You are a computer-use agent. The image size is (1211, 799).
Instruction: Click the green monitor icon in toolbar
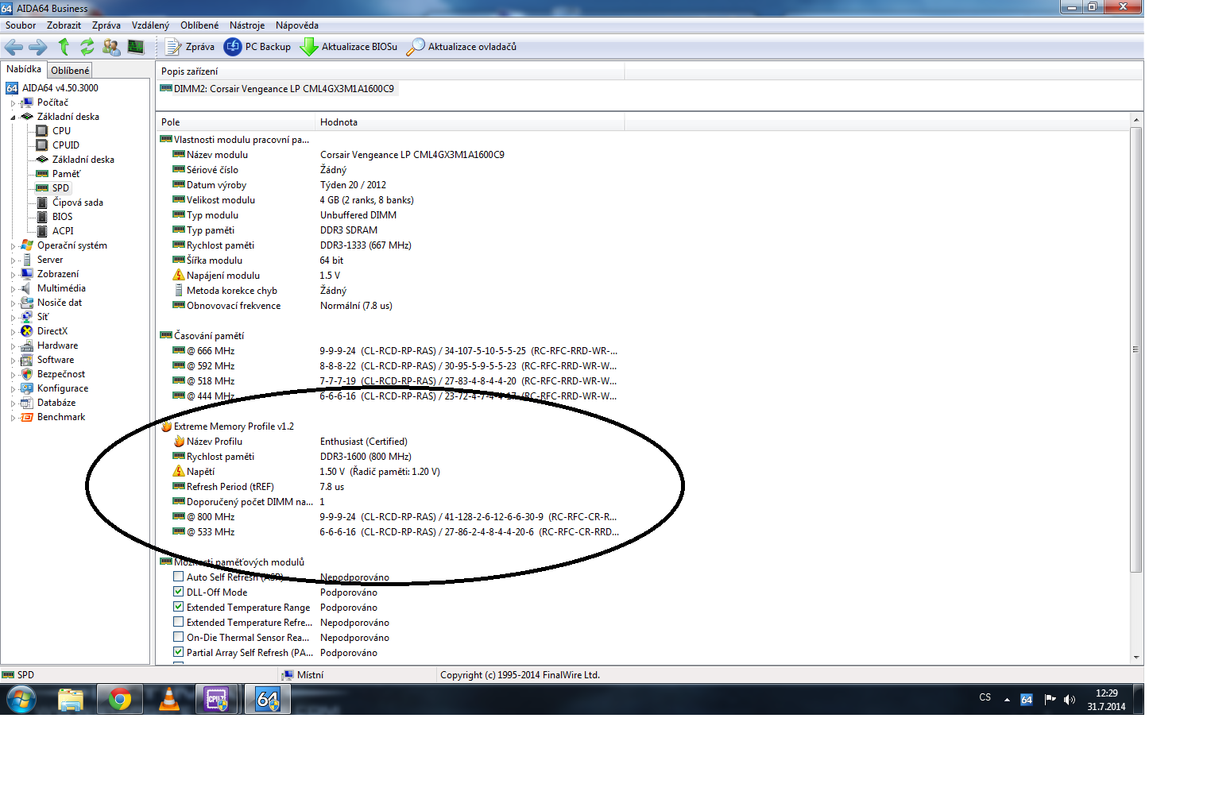coord(136,47)
